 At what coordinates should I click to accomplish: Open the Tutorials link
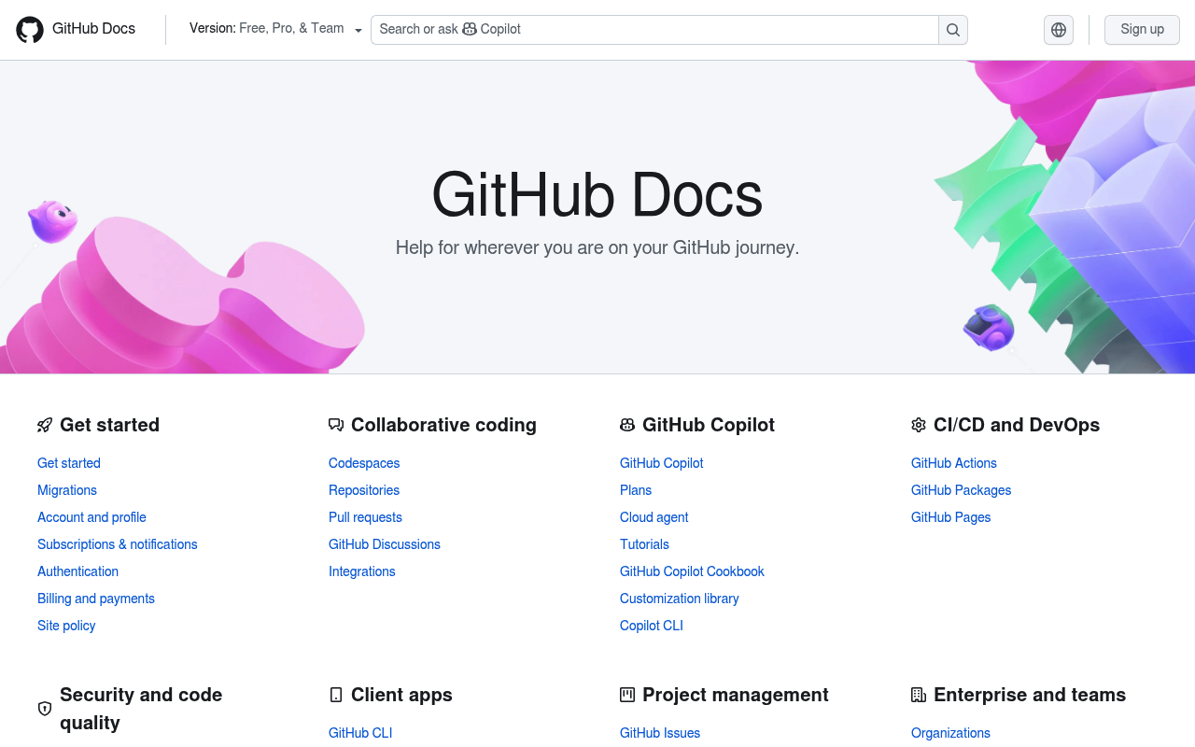(x=644, y=544)
